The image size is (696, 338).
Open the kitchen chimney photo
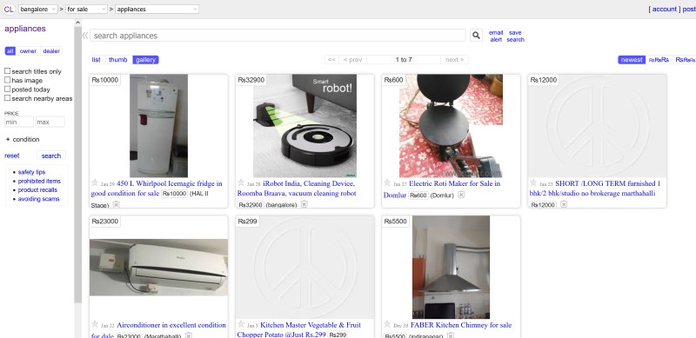[x=451, y=268]
